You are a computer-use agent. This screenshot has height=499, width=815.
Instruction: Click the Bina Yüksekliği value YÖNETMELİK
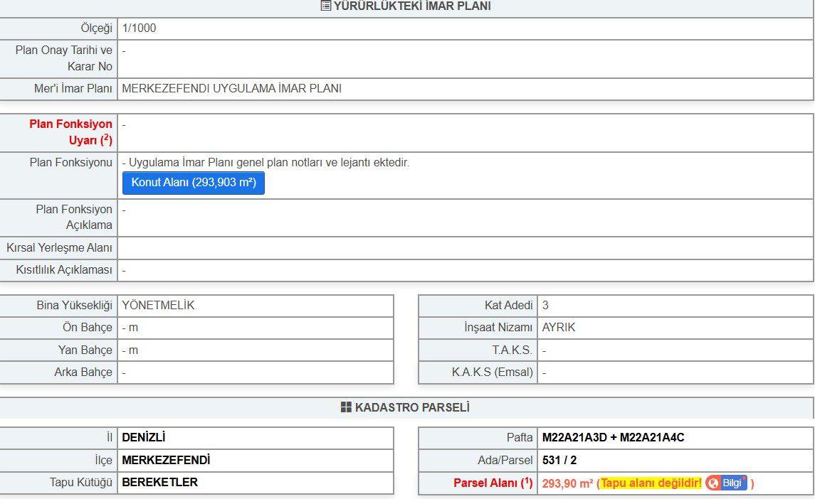click(x=158, y=306)
